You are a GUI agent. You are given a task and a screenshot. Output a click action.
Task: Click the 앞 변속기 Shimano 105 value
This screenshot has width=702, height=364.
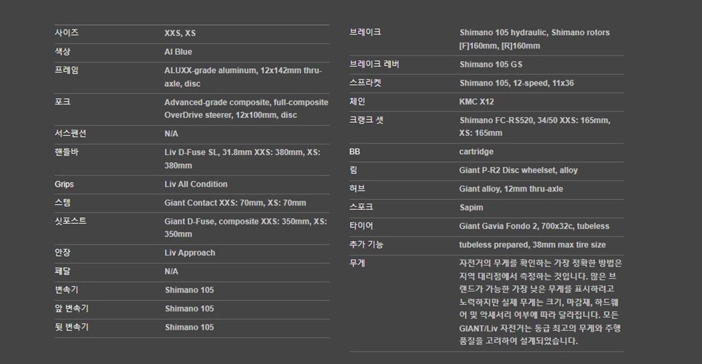(x=189, y=309)
